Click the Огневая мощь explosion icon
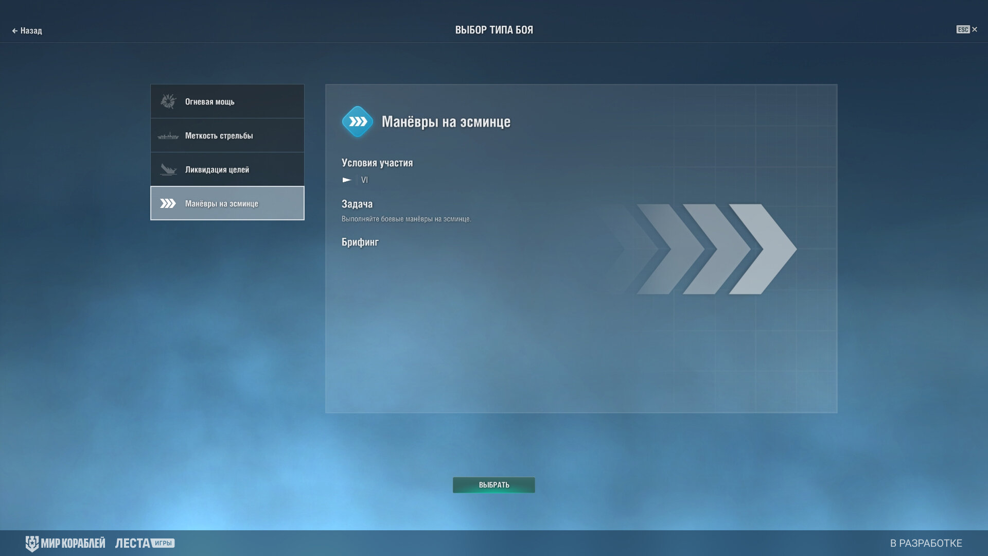Image resolution: width=988 pixels, height=556 pixels. coord(168,101)
